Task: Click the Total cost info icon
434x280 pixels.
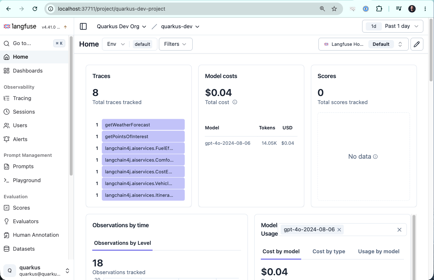Action: click(235, 102)
